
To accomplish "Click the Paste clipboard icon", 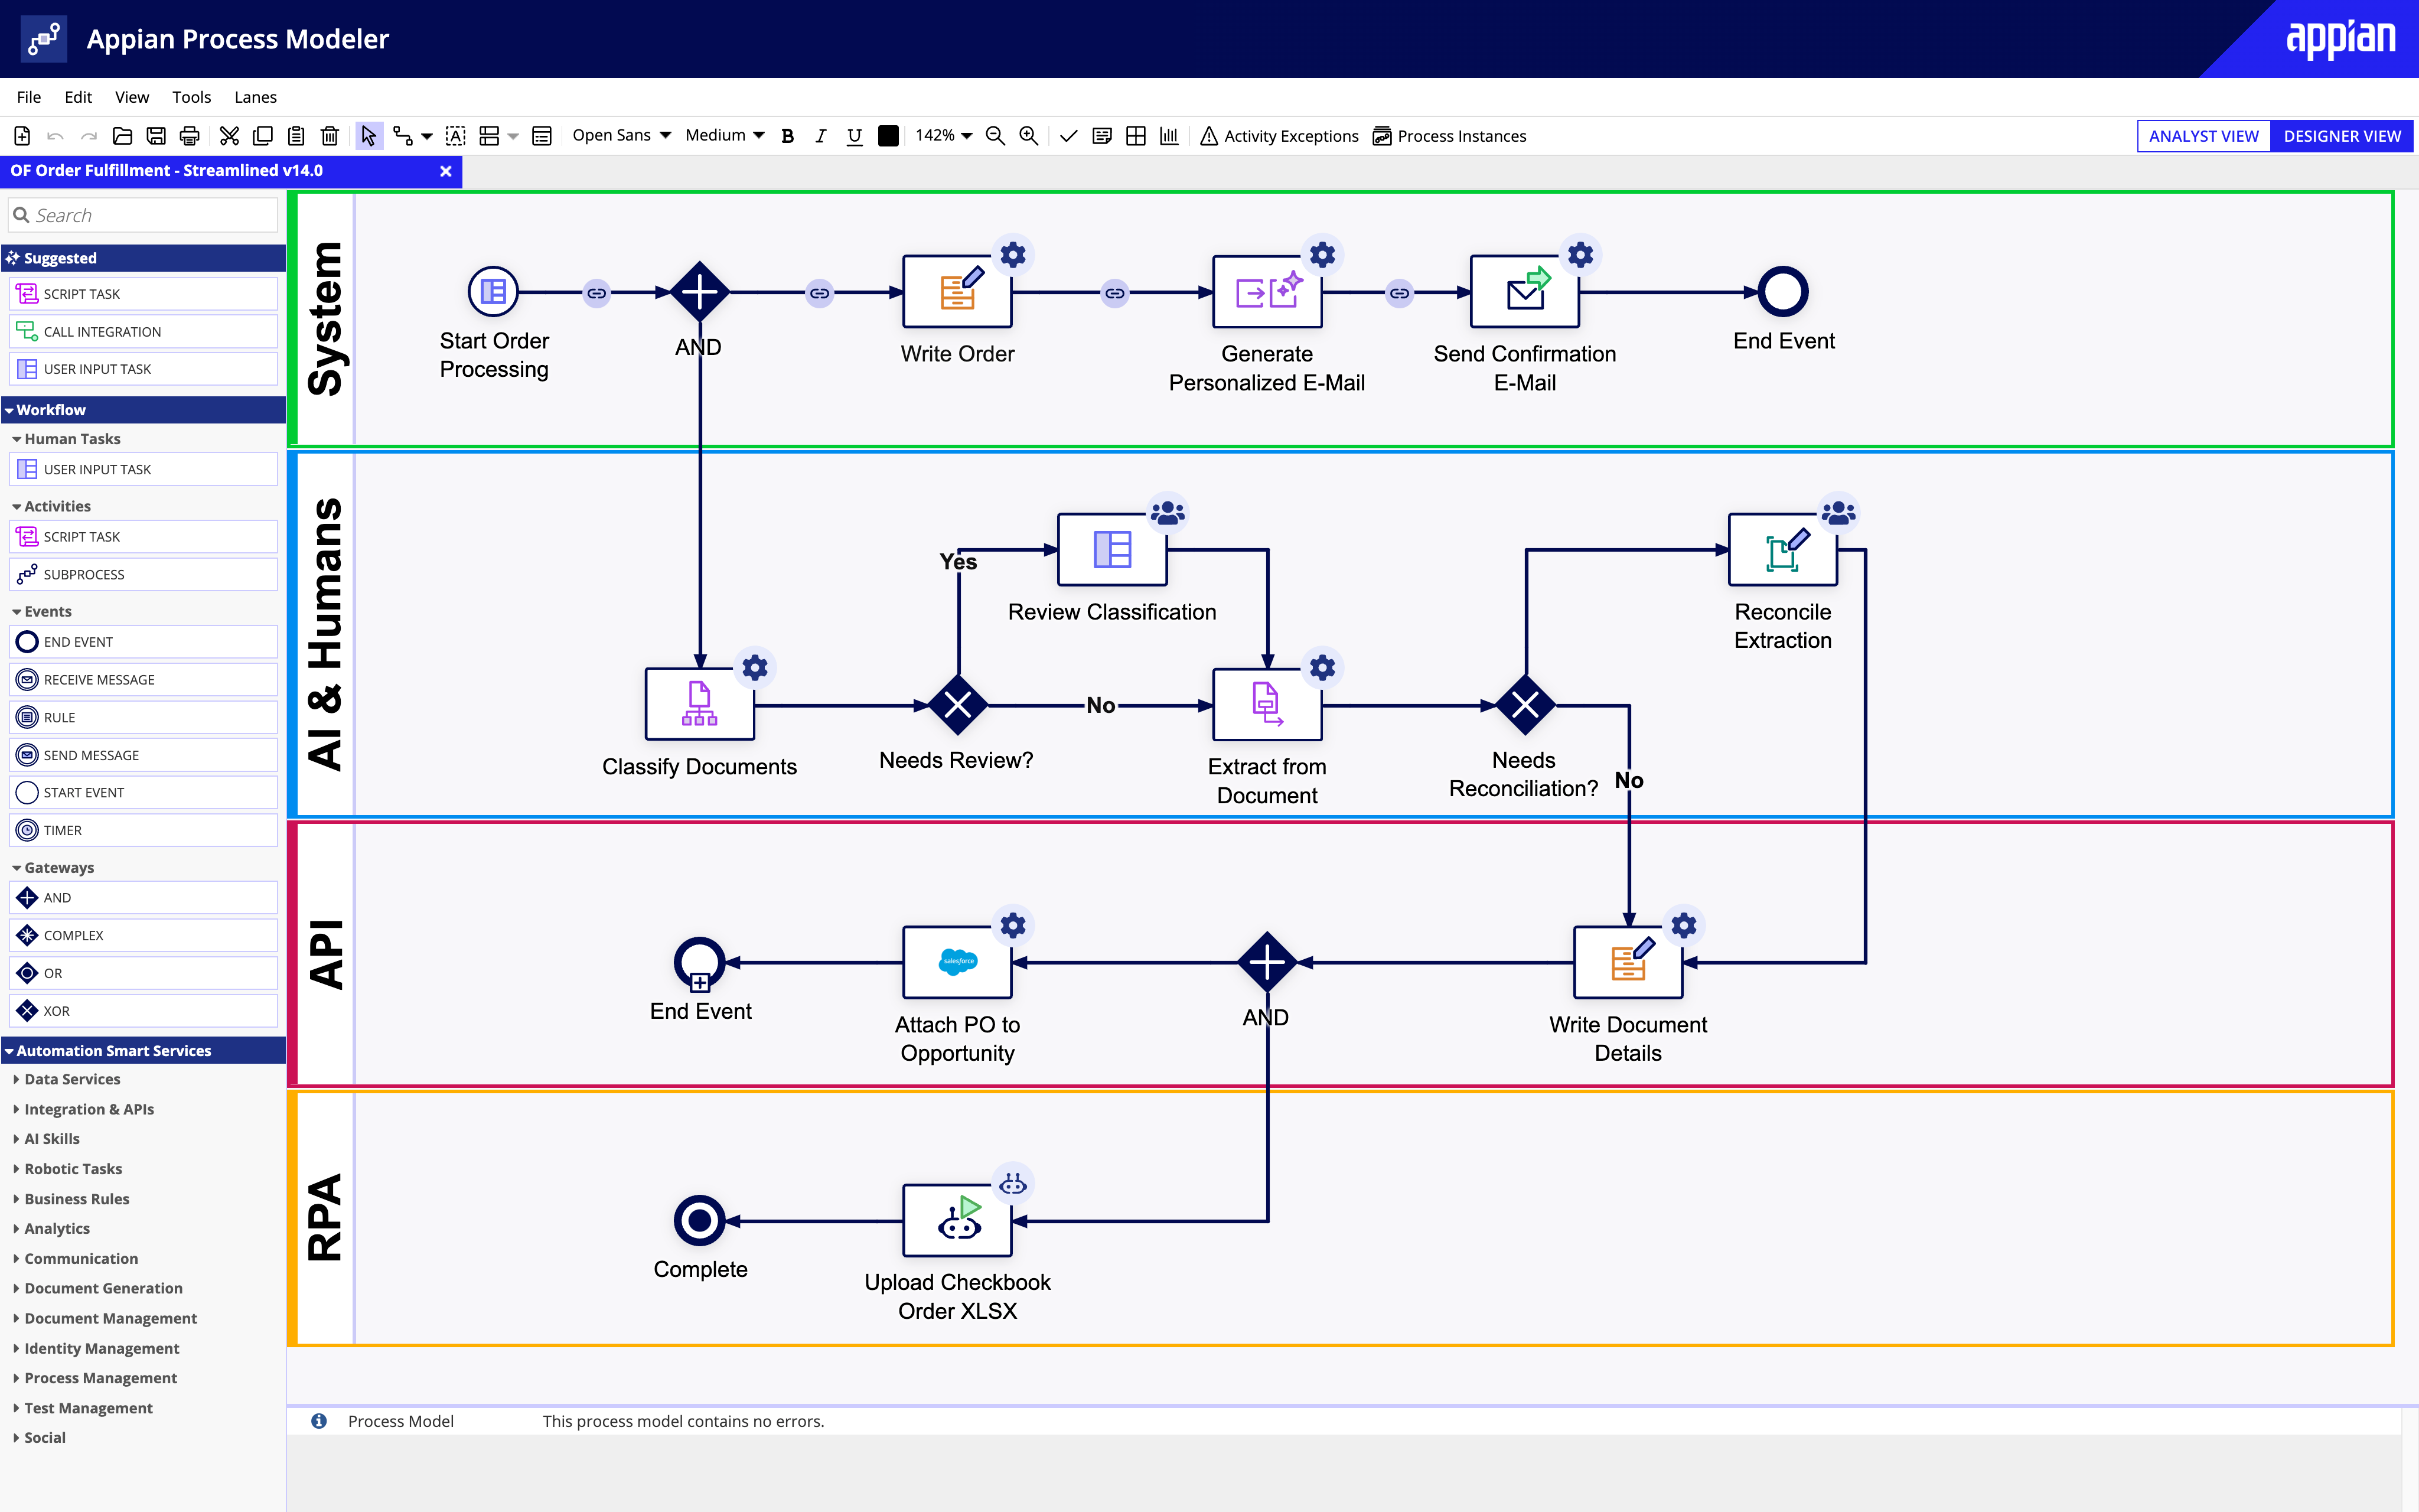I will (x=296, y=136).
